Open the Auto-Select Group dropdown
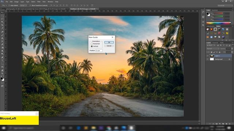This screenshot has width=234, height=131. (23, 5)
